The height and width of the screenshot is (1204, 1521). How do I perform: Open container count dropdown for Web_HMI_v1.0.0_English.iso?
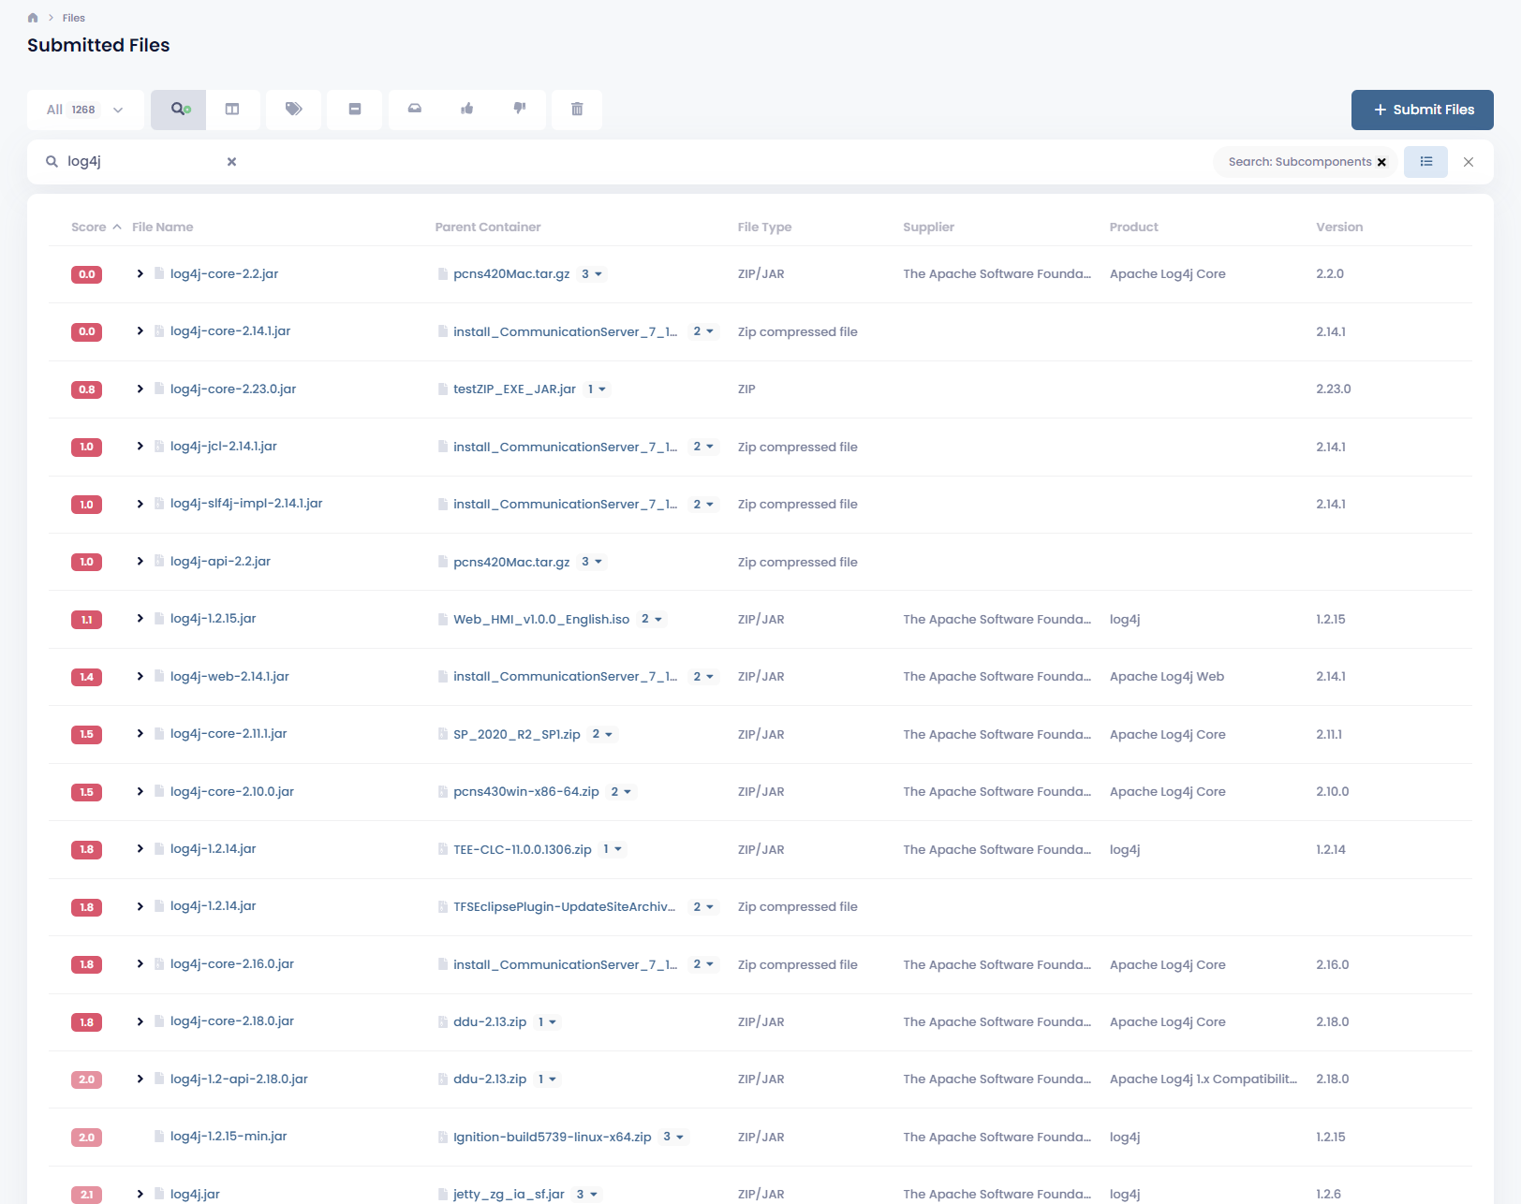click(652, 620)
